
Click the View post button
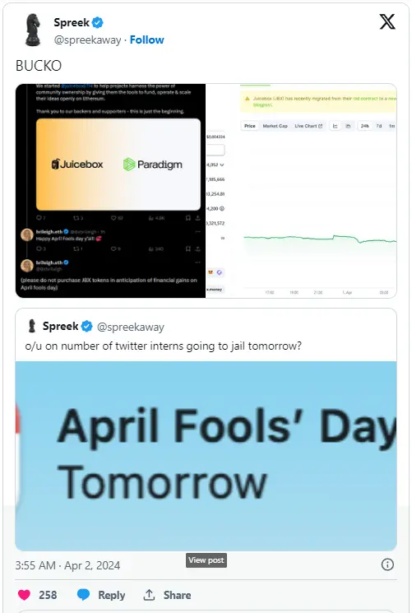click(x=206, y=560)
